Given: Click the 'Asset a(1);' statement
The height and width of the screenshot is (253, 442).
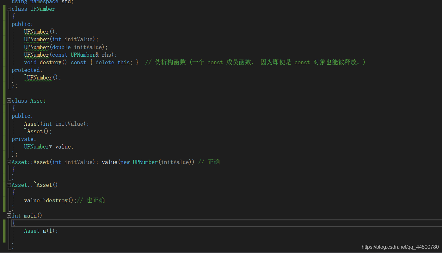Looking at the screenshot, I should [x=41, y=231].
